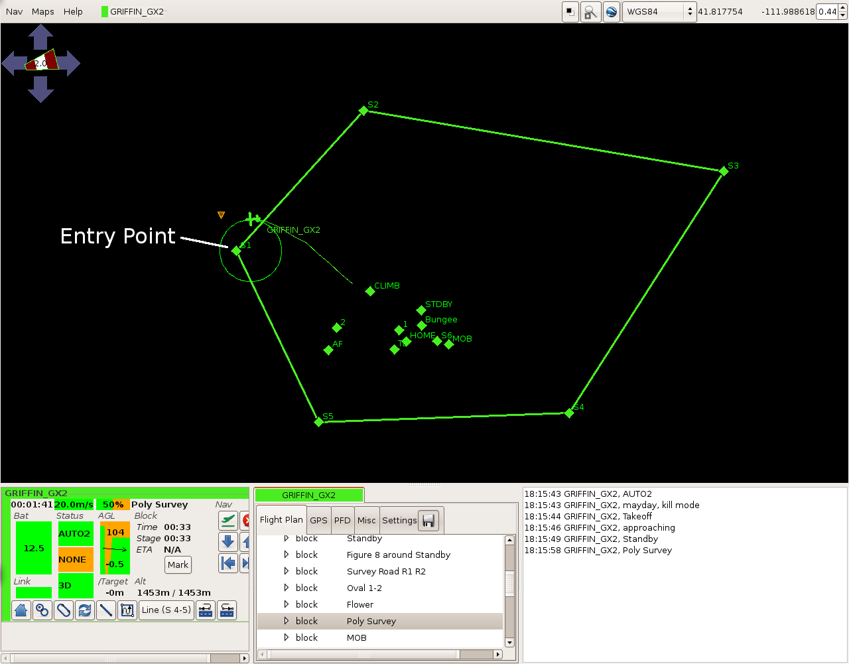Increase the zoom level spinner value
Screen dimensions: 849x664
pyautogui.click(x=843, y=8)
